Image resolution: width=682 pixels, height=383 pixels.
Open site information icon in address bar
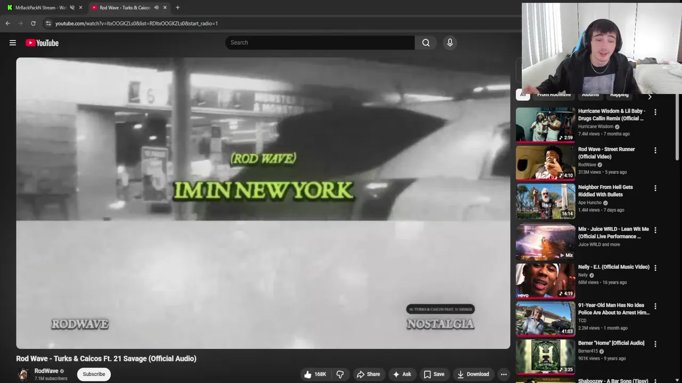[48, 23]
